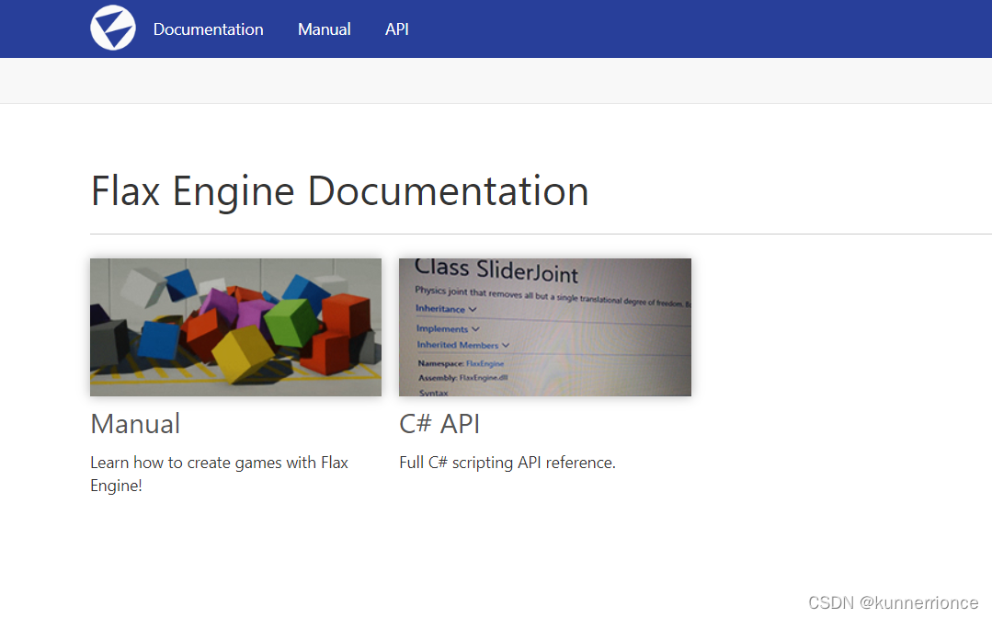Click the Flax Engine Documentation title

[340, 191]
